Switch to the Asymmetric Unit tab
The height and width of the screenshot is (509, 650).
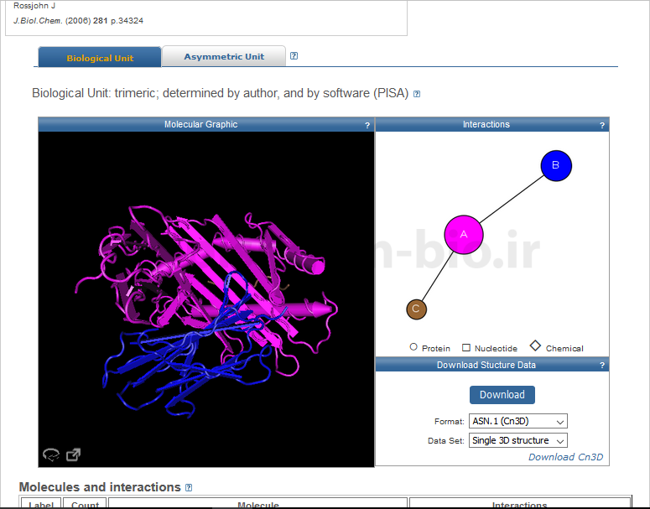[224, 57]
